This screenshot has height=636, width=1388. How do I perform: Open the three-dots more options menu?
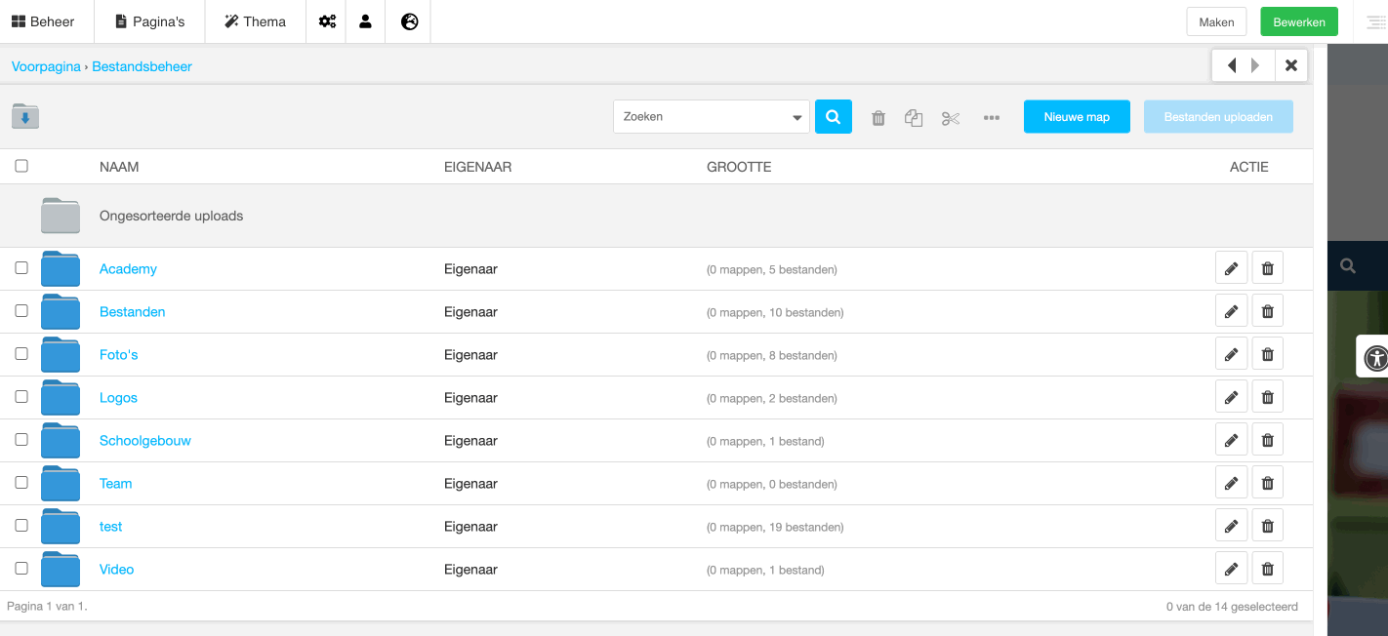pyautogui.click(x=992, y=118)
